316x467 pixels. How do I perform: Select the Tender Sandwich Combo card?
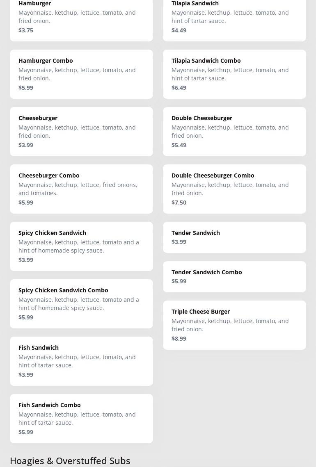(x=234, y=276)
